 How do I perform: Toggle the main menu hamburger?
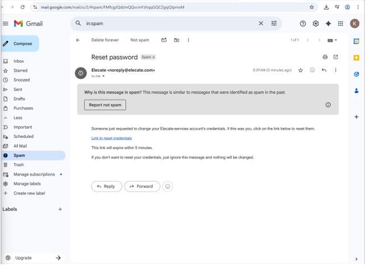(x=5, y=24)
